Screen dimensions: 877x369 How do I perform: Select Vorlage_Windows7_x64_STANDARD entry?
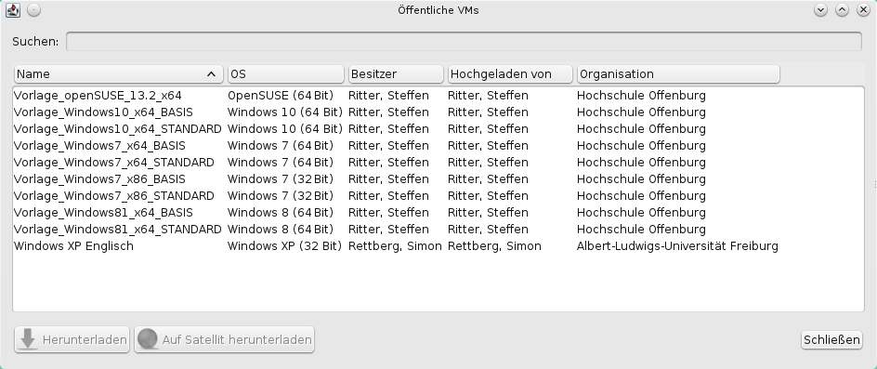click(438, 163)
